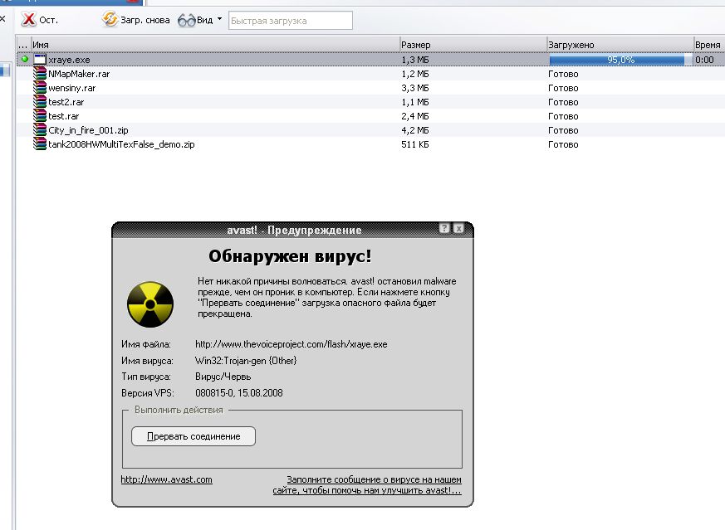Viewport: 725px width, 530px height.
Task: Click the green status dot beside xraye.exe
Action: 25,59
